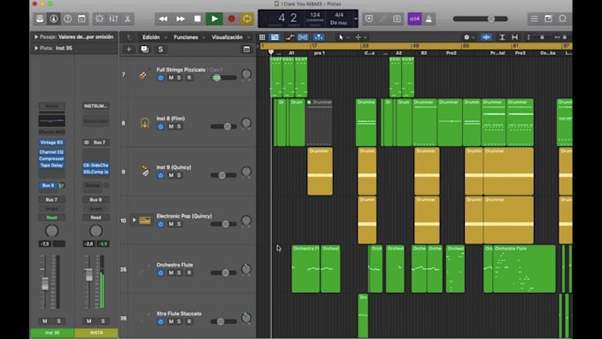Screen dimensions: 602x339
Task: Click the Inst 8 (Finn) drummer icon
Action: coord(144,123)
